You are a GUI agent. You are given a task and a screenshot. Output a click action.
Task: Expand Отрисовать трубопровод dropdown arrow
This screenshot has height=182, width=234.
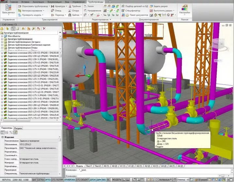(x=49, y=6)
